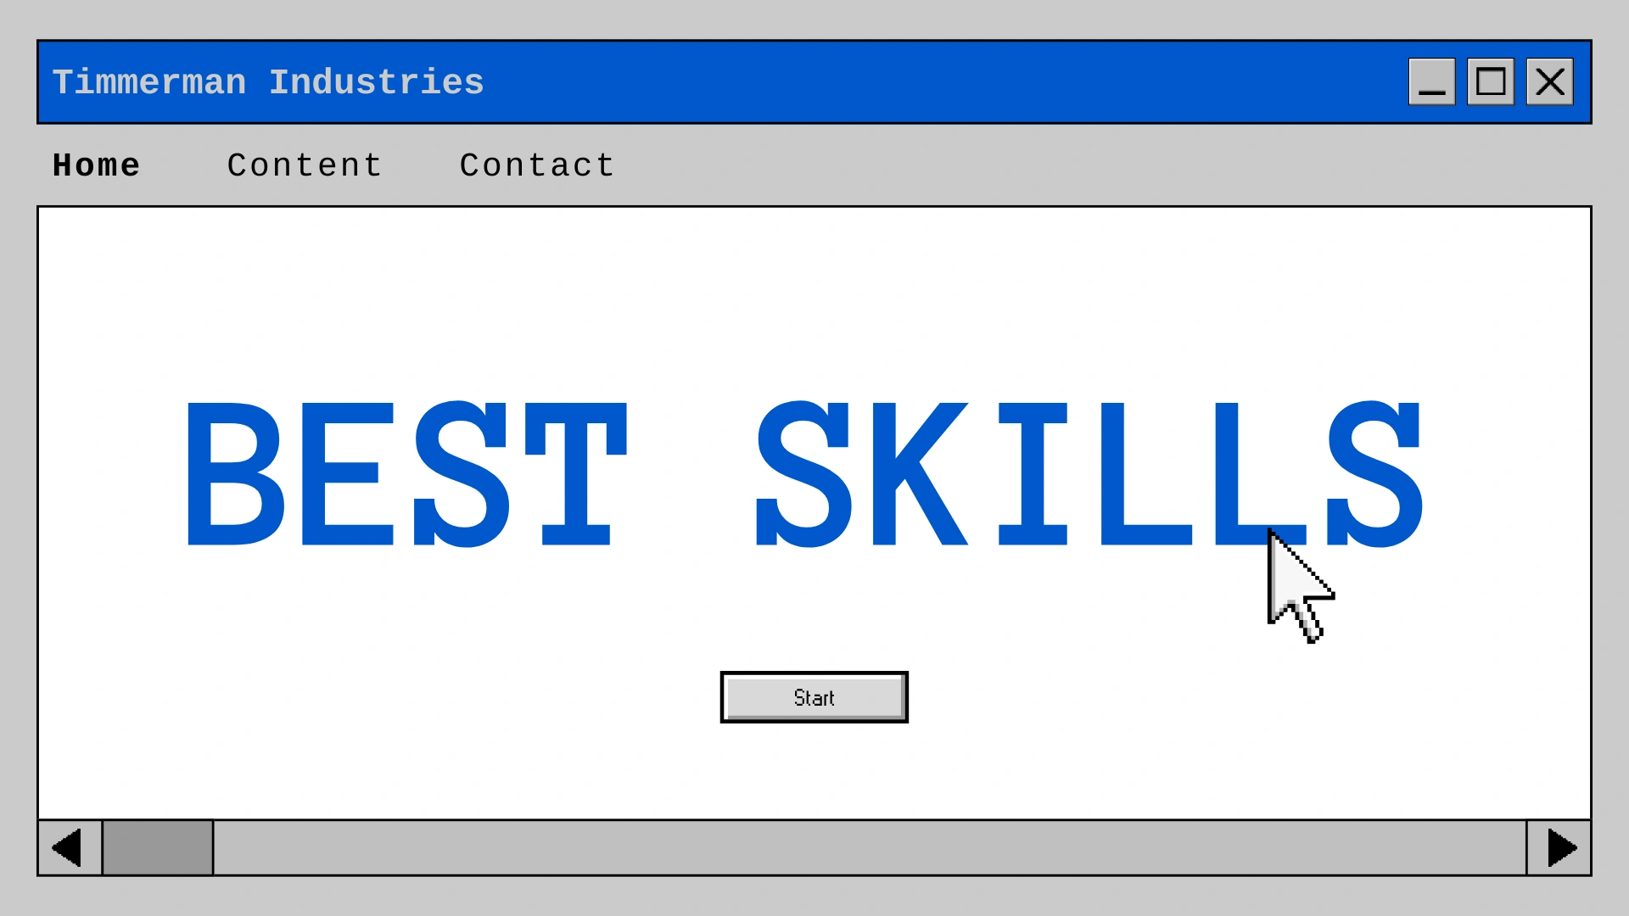
Task: Click the dark gray scrollbar thumb
Action: click(x=158, y=847)
